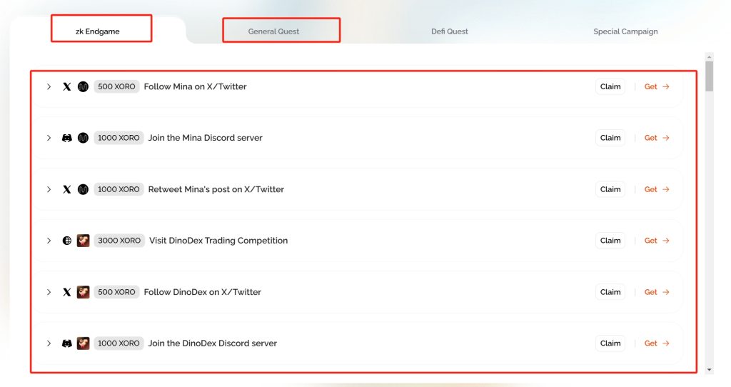The image size is (731, 387).
Task: Click the Join the Mina Discord server title
Action: [x=206, y=138]
